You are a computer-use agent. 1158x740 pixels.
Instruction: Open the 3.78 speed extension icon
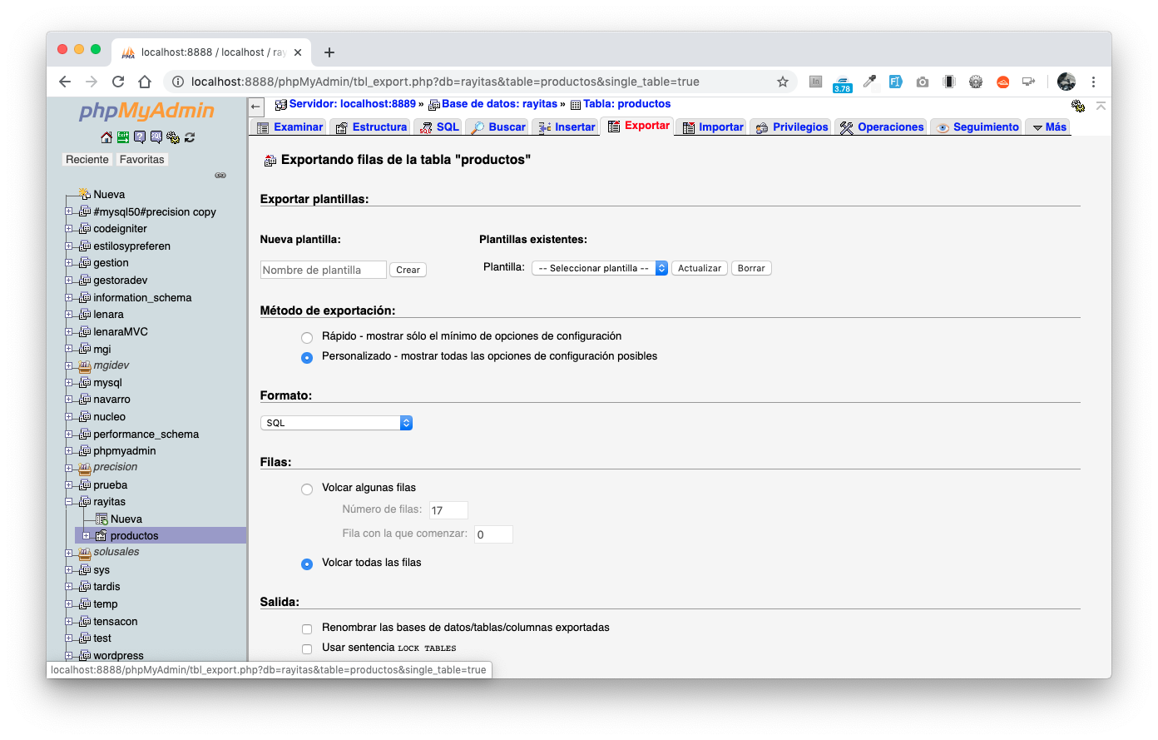click(x=843, y=83)
